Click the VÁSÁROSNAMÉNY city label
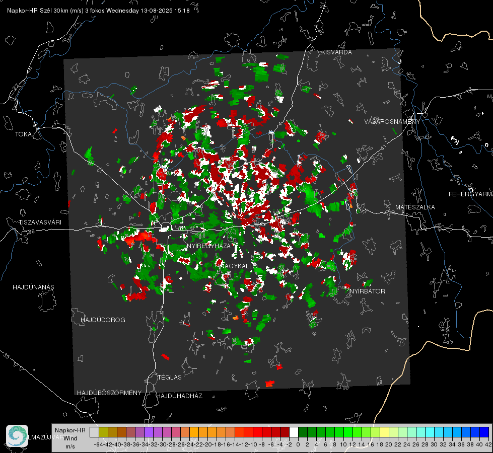This screenshot has height=453, width=493. tap(392, 122)
